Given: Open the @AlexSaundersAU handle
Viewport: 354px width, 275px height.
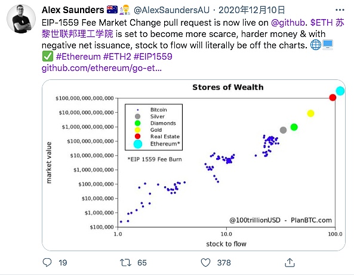Looking at the screenshot, I should (171, 10).
